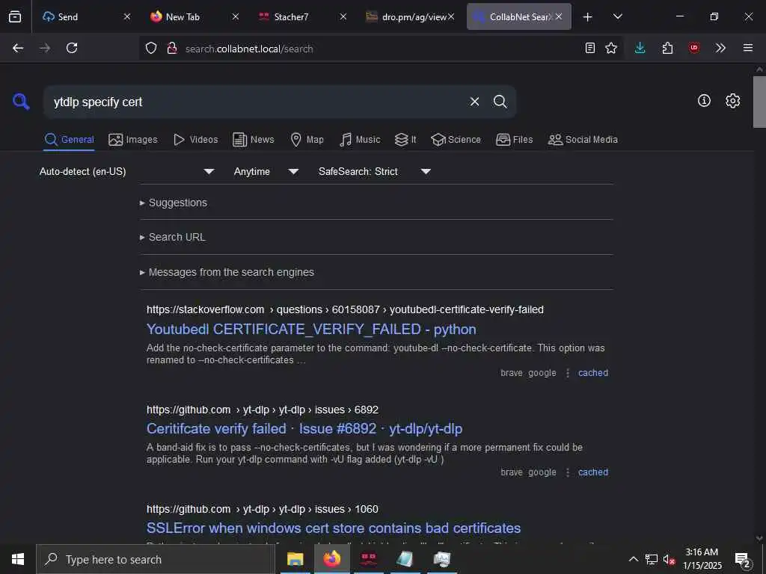This screenshot has width=766, height=574.
Task: Open Firefox downloads panel
Action: coord(640,48)
